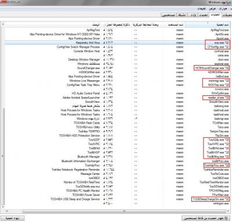The image size is (232, 222).
Task: Select the ApMsgFwd.exe process name
Action: (x=219, y=30)
